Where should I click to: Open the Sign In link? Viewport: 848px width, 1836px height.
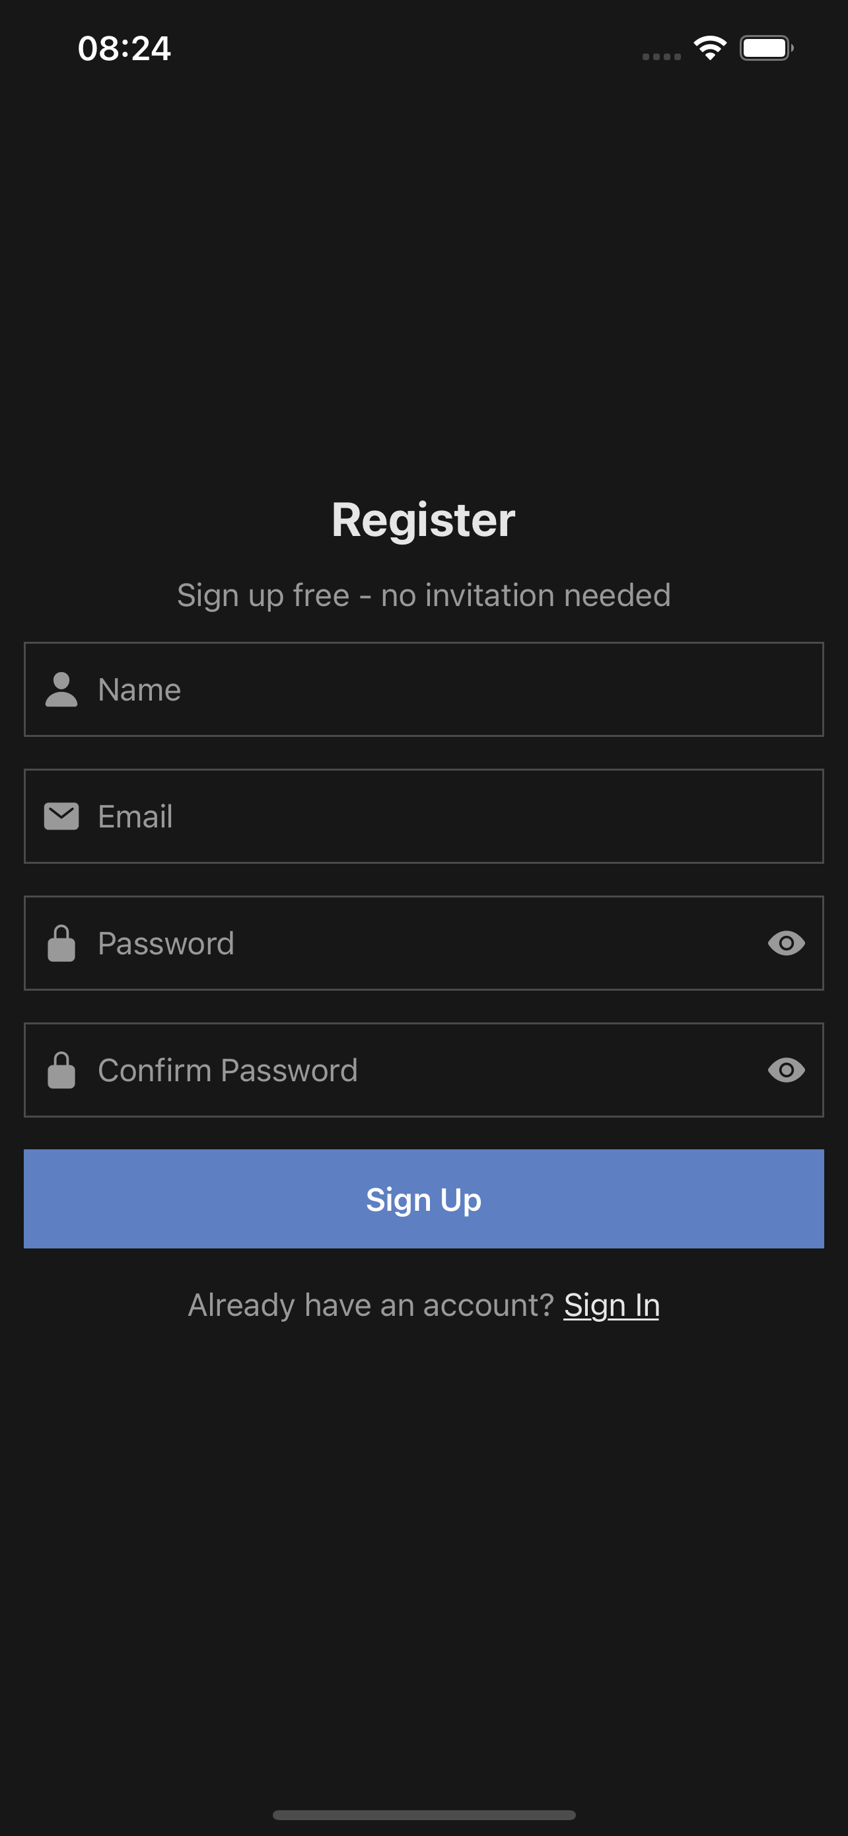click(611, 1305)
